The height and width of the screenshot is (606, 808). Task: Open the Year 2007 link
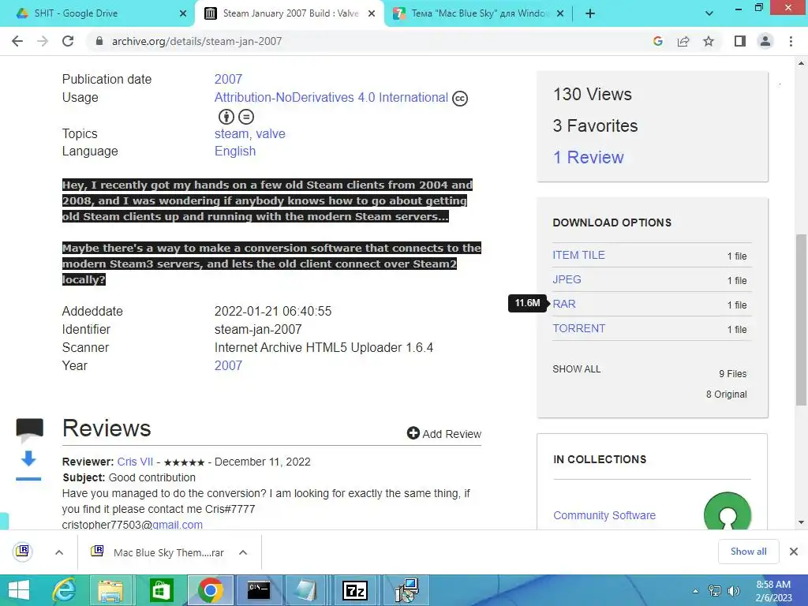click(228, 366)
